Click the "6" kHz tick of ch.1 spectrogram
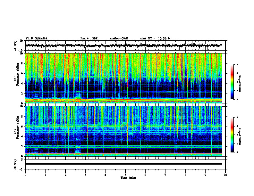This screenshot has height=196, width=254. click(22, 74)
